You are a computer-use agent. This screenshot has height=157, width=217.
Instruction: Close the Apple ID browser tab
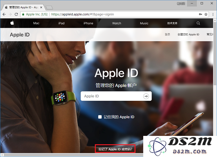(41, 7)
